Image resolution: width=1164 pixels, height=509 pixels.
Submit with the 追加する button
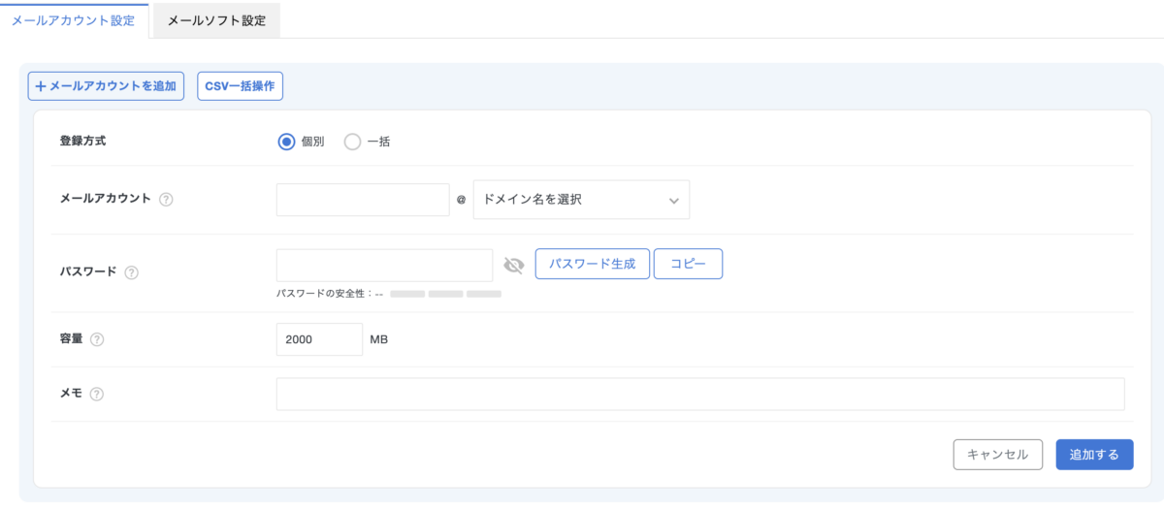click(1094, 454)
